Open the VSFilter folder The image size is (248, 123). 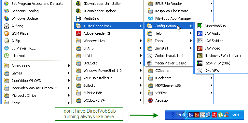click(x=179, y=93)
